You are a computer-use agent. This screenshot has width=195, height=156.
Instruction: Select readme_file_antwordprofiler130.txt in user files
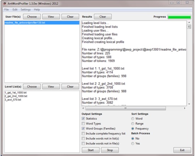[x=42, y=23]
